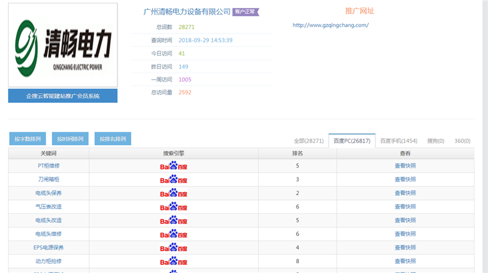This screenshot has width=488, height=273.
Task: Click the Baidu logo in PT柜维修 row
Action: [x=173, y=166]
